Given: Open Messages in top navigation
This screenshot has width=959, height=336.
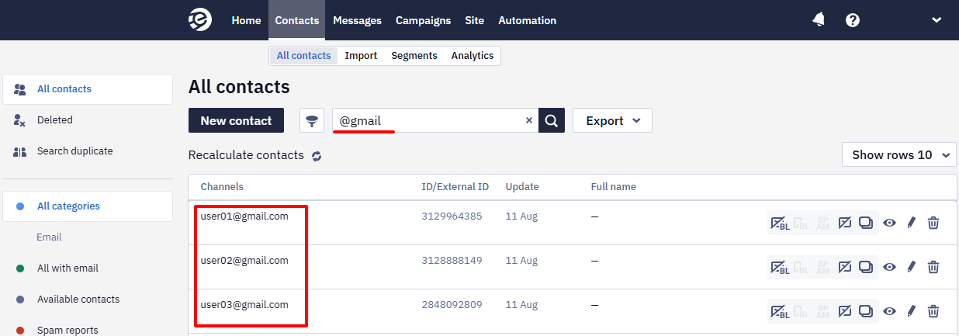Looking at the screenshot, I should click(x=357, y=20).
